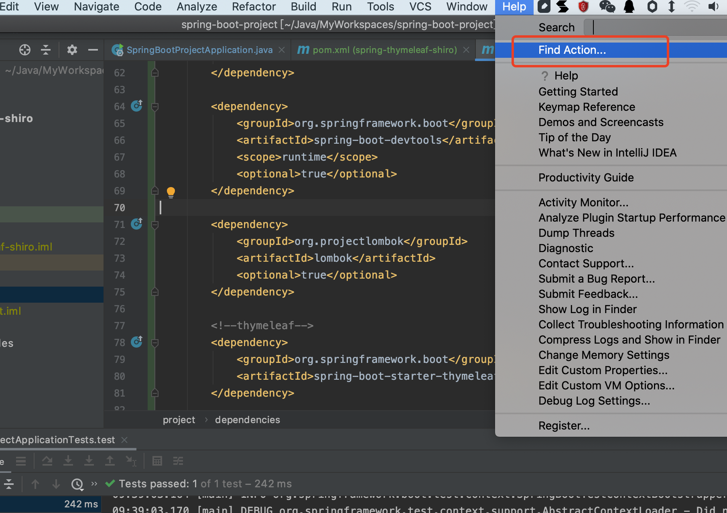
Task: Click the Help menu Search field
Action: [x=656, y=27]
